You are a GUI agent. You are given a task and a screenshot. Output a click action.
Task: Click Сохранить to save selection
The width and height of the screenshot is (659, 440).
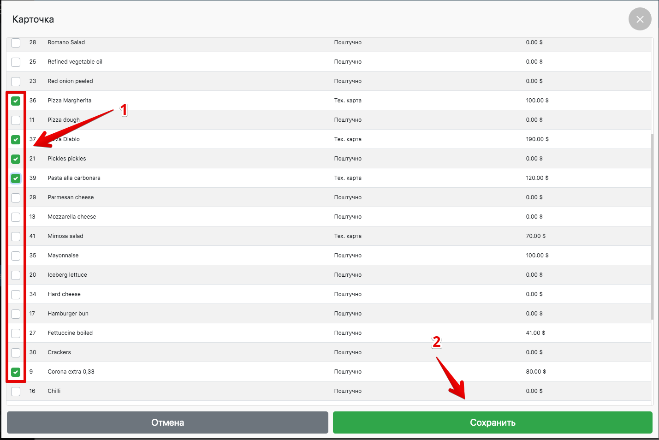point(492,422)
